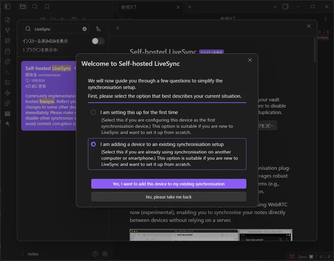Open graph view ribbon icon

[x=7, y=30]
